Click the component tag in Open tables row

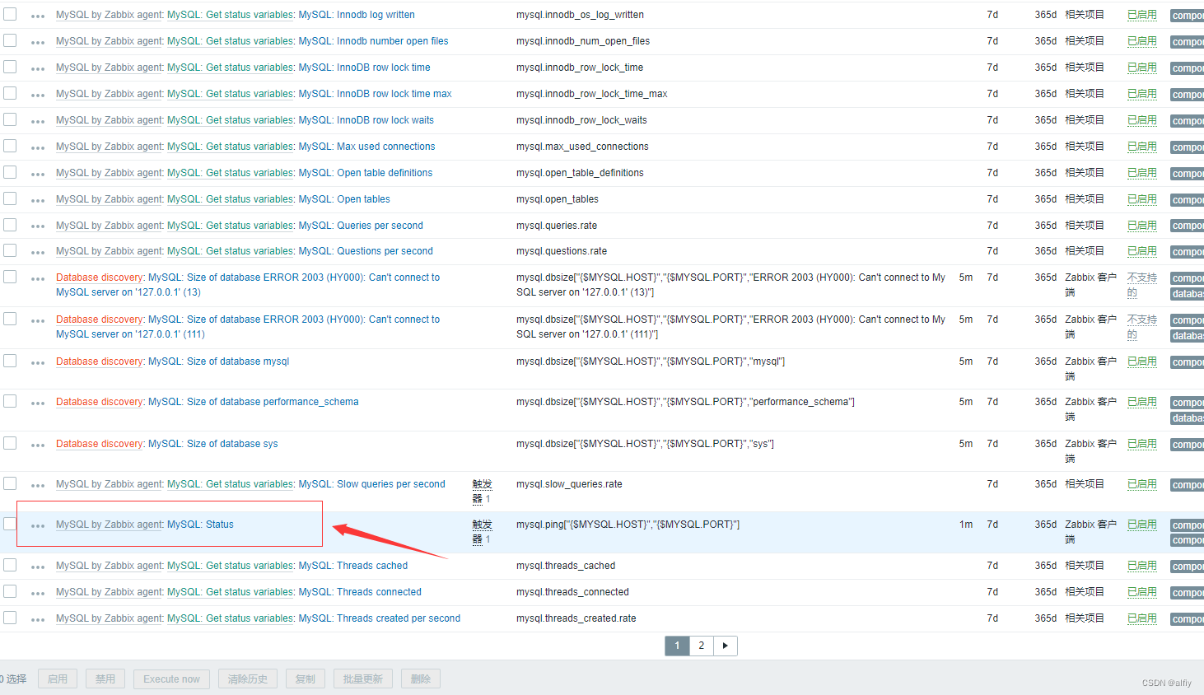(1187, 200)
